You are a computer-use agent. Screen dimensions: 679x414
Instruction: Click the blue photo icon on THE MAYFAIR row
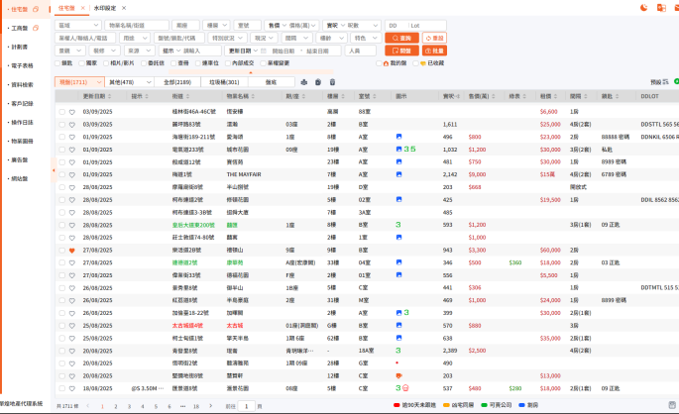398,174
